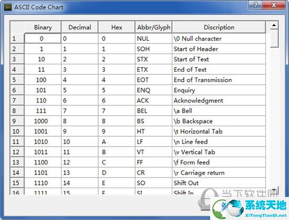This screenshot has height=220, width=289.
Task: Select the Binary column header
Action: click(x=43, y=27)
